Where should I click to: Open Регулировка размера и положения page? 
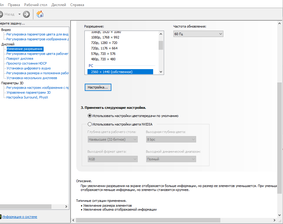tap(37, 73)
